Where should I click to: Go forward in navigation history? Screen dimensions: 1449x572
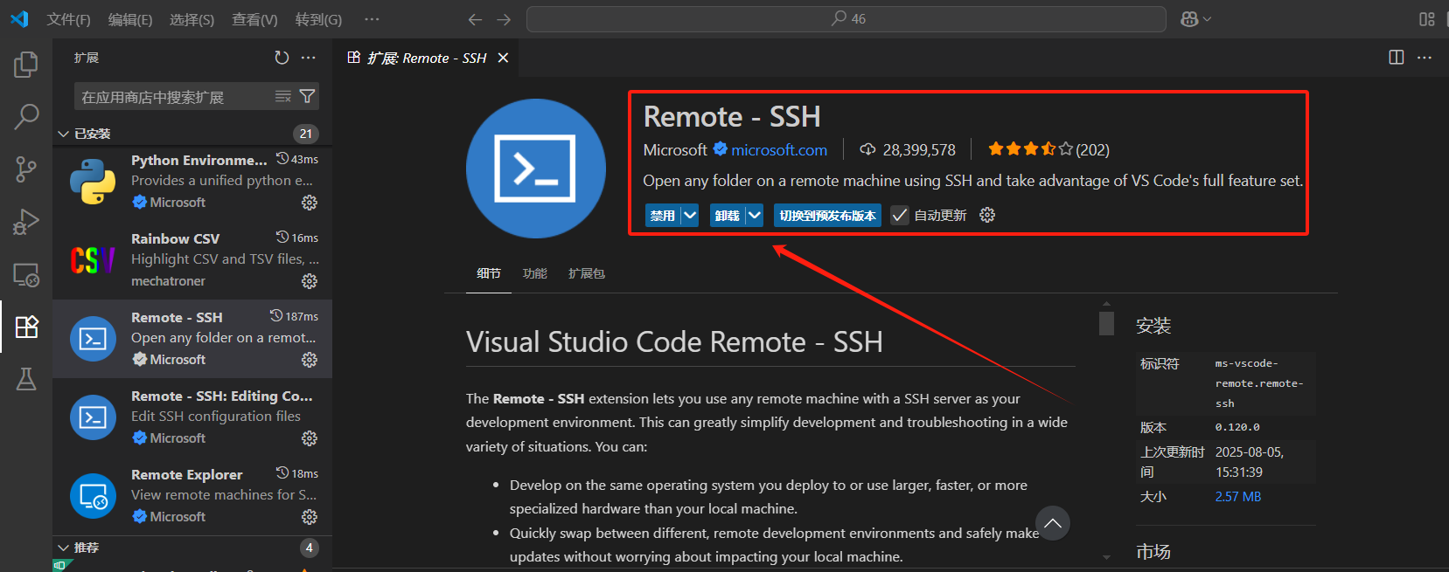pos(504,19)
